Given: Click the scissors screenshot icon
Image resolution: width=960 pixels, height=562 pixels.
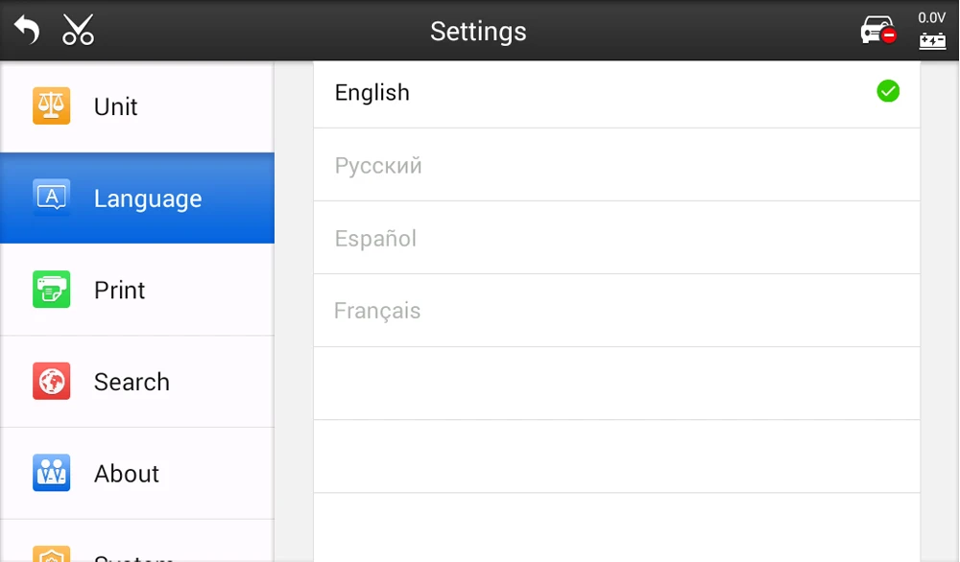Looking at the screenshot, I should point(79,30).
